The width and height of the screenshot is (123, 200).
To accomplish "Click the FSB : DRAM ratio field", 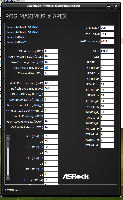I will [x=107, y=34].
